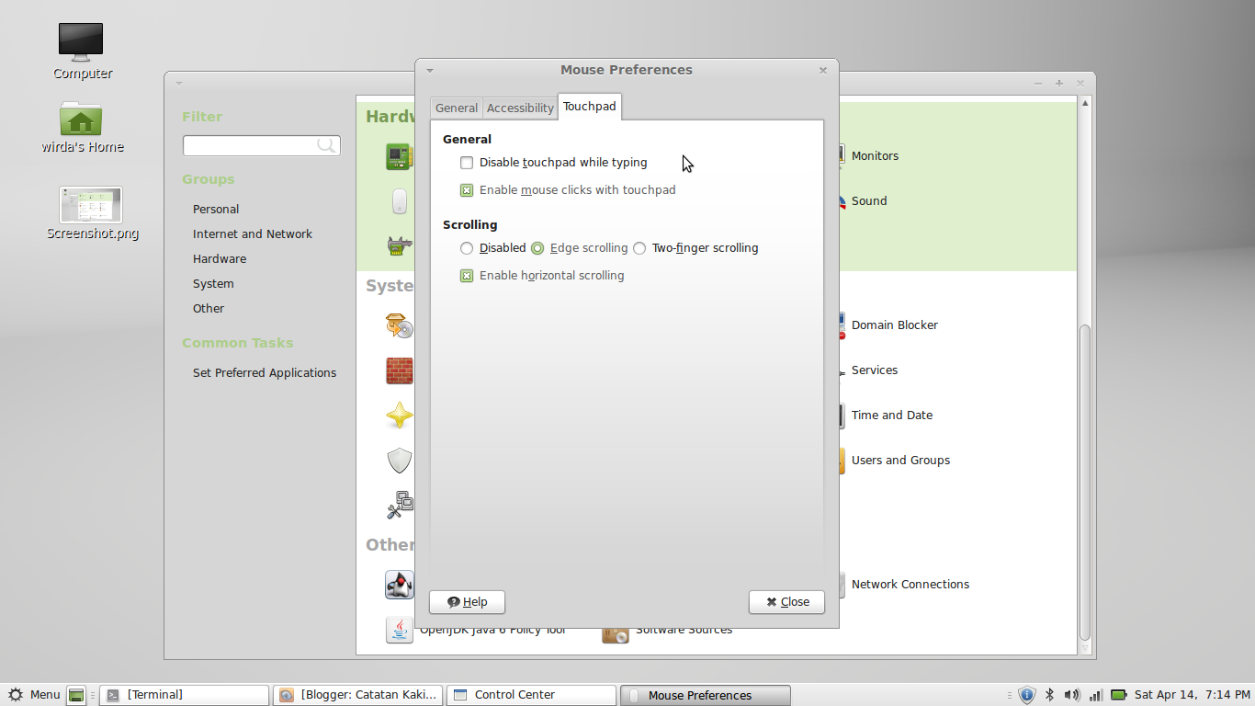
Task: Open Time and Date settings icon
Action: point(890,415)
